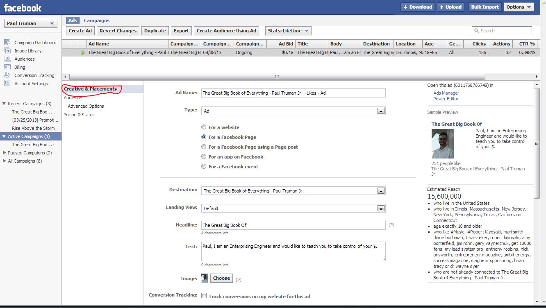This screenshot has width=546, height=308.
Task: Go to Audiences via its sidebar icon
Action: (7, 59)
